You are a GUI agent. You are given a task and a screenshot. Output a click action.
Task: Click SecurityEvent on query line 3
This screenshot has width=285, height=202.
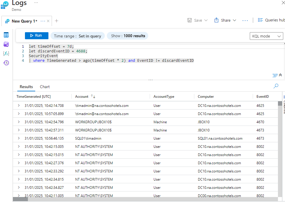tap(43, 56)
